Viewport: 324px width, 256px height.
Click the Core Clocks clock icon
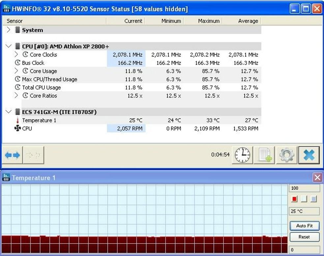pyautogui.click(x=25, y=54)
